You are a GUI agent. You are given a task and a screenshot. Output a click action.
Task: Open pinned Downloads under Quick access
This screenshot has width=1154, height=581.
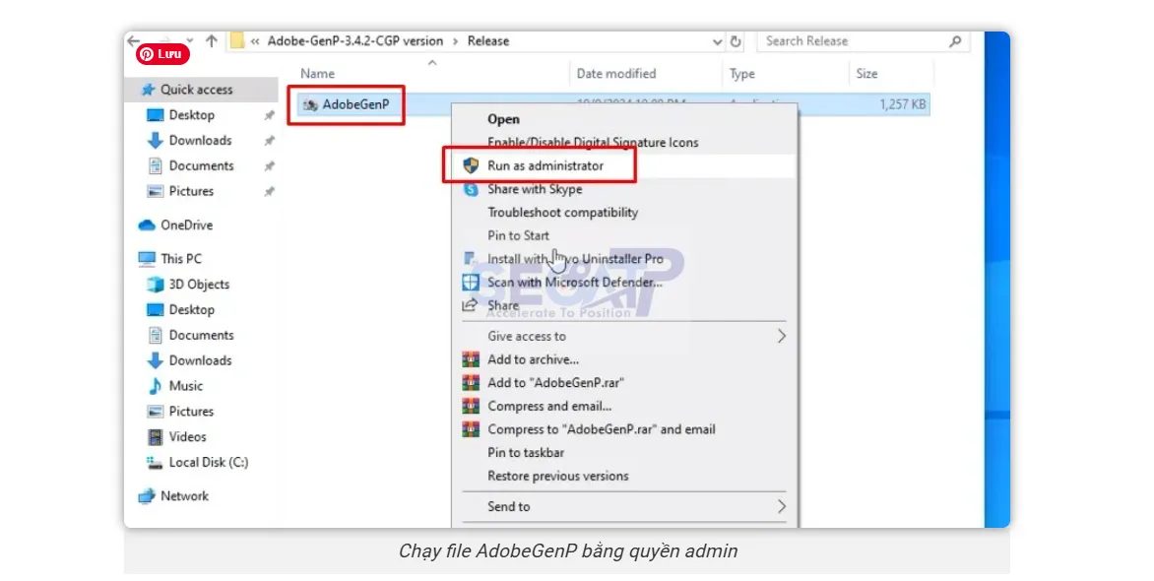[x=200, y=140]
